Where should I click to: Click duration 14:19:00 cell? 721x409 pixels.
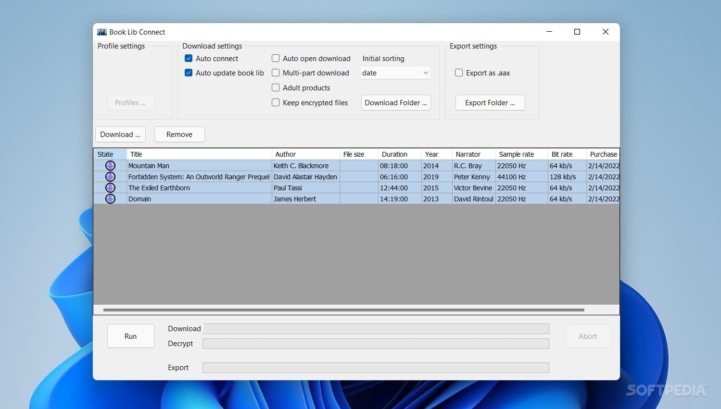400,199
